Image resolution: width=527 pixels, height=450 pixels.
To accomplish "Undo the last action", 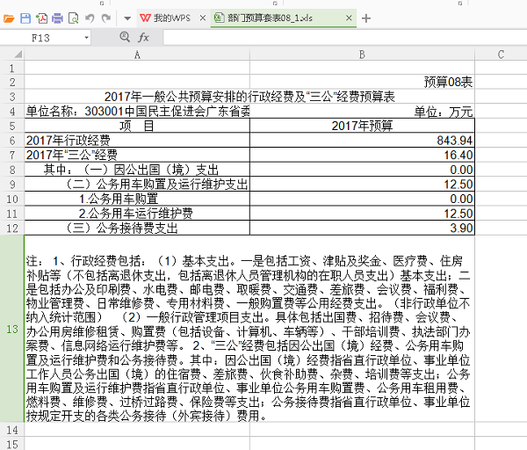I will tap(90, 18).
